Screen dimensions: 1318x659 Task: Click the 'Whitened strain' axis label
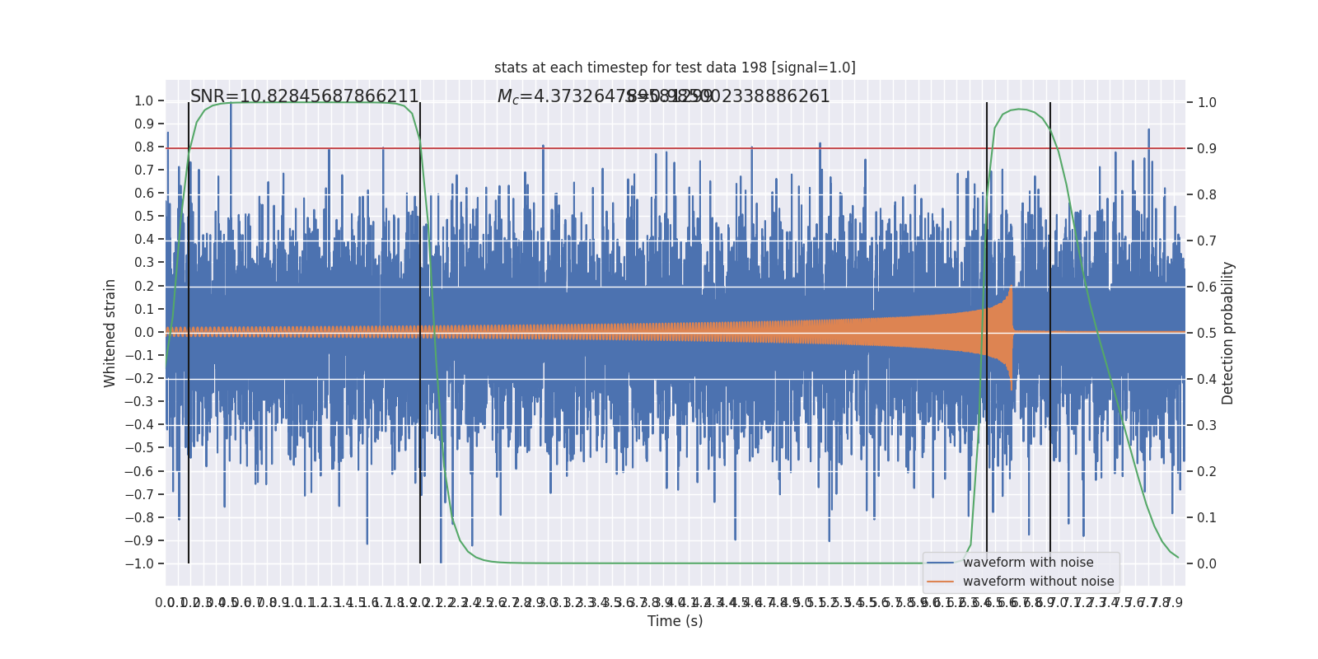pyautogui.click(x=110, y=333)
